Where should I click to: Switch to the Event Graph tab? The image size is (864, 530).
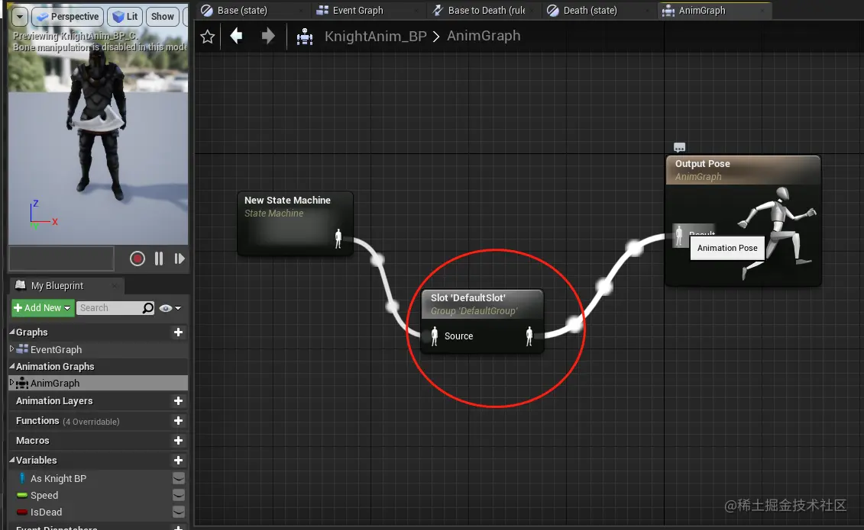point(358,11)
